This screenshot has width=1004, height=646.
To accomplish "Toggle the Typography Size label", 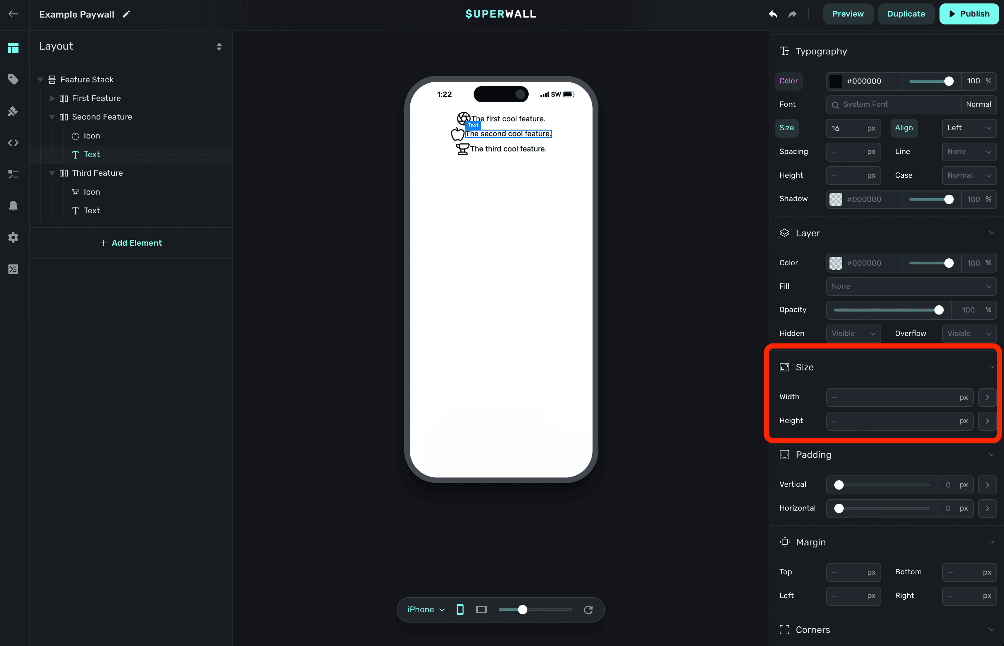I will coord(786,128).
